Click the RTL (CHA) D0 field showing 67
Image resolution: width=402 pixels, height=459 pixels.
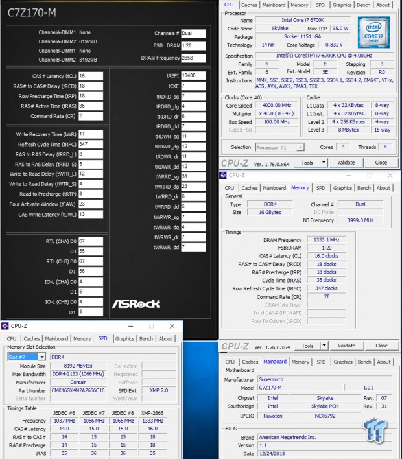point(91,241)
